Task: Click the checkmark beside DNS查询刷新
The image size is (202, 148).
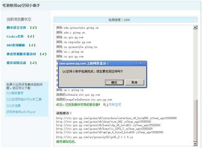Action: coord(32,45)
